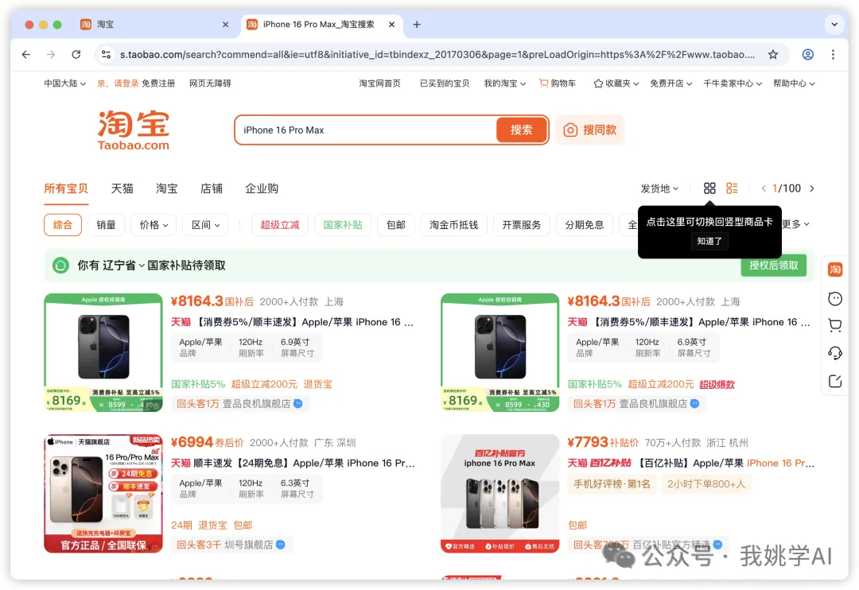Open a new browser tab

(417, 24)
